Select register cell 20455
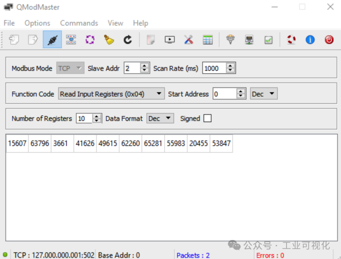 199,143
